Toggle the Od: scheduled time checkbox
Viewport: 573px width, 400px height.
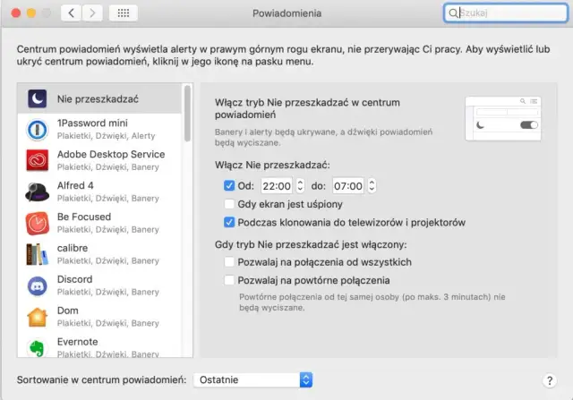[229, 185]
